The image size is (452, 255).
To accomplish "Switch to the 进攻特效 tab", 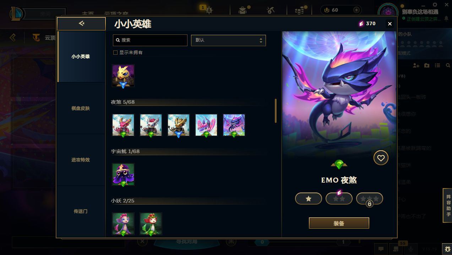I will [x=81, y=160].
